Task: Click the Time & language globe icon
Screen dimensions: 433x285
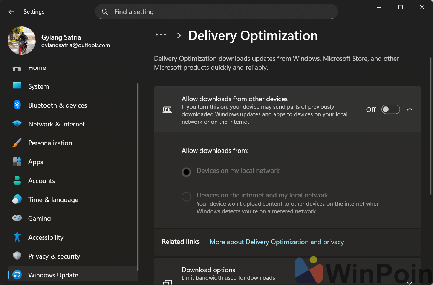Action: click(x=17, y=199)
